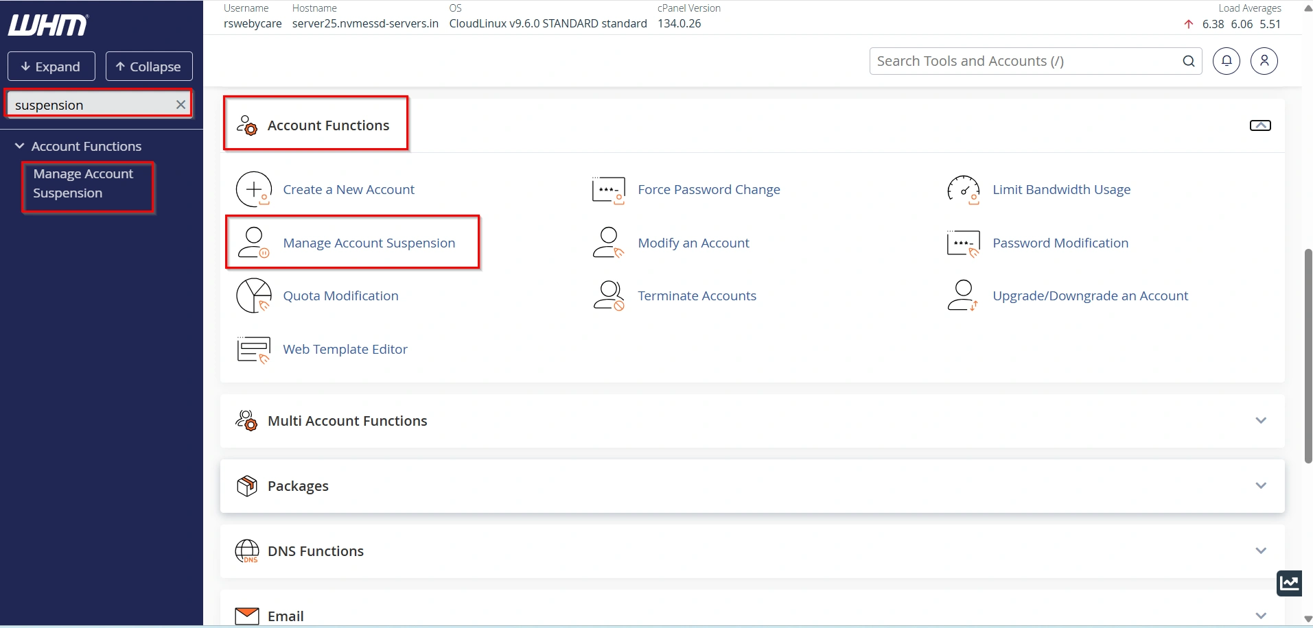
Task: Collapse Account Functions in the sidebar tree
Action: [x=20, y=146]
